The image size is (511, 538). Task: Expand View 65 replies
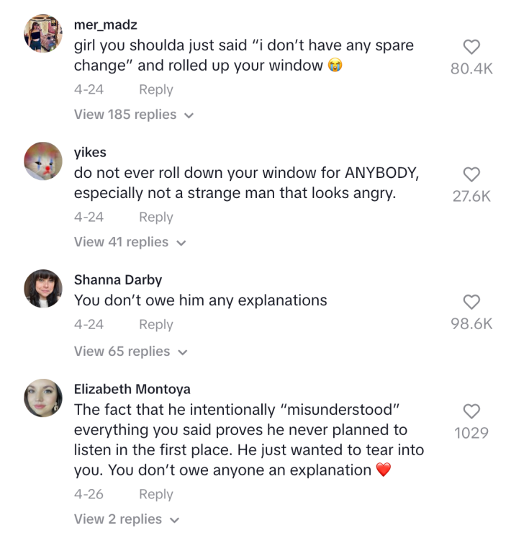[x=131, y=351]
